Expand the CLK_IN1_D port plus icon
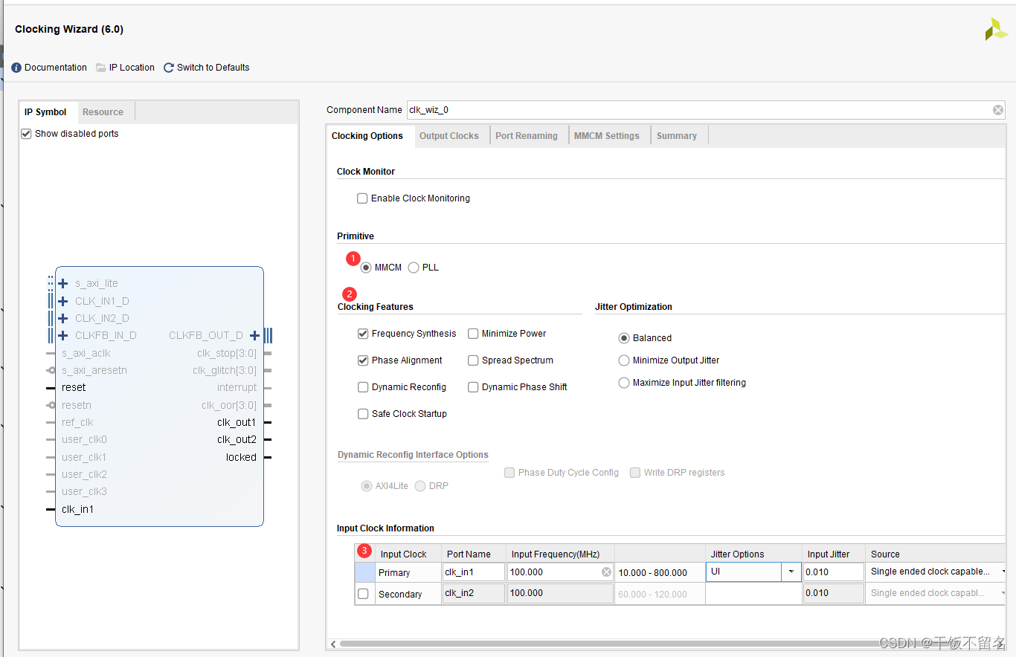1016x657 pixels. (63, 301)
